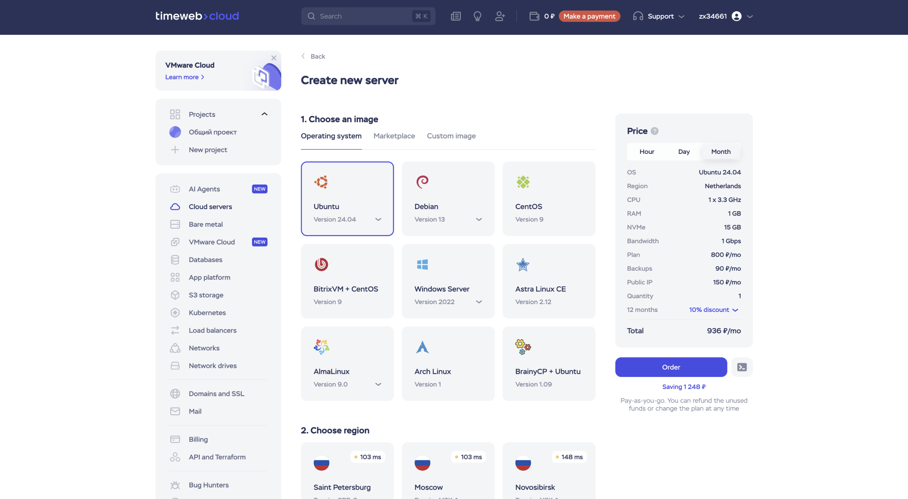Open the wallet balance icon
The height and width of the screenshot is (499, 908).
click(533, 16)
